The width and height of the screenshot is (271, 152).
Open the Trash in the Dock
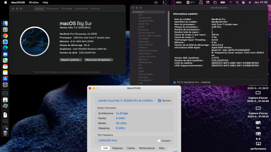pyautogui.click(x=5, y=133)
